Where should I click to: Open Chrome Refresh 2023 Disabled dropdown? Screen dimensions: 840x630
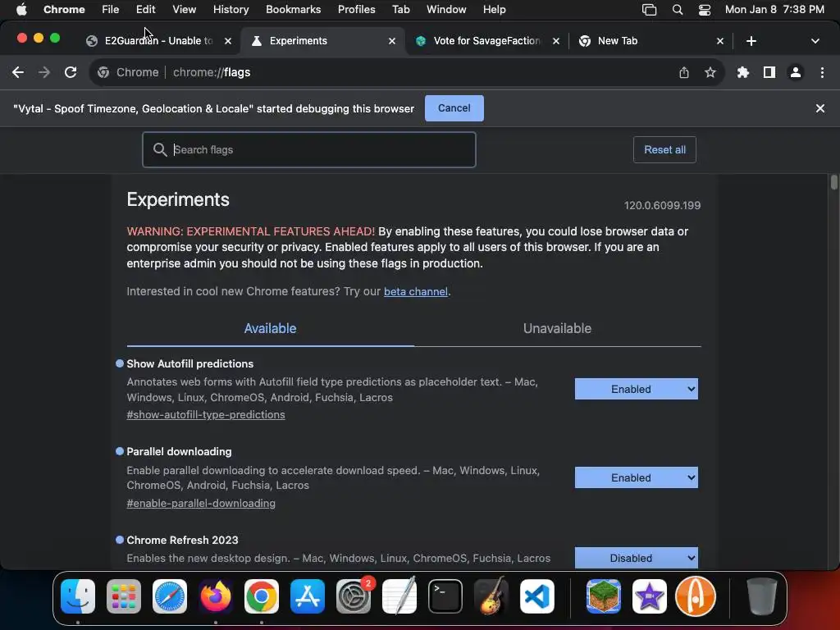click(x=637, y=558)
